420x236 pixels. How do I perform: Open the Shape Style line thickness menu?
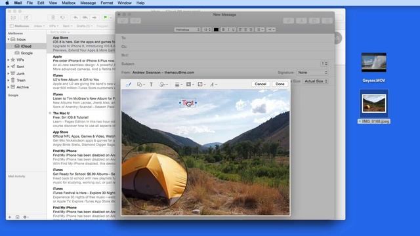[178, 85]
